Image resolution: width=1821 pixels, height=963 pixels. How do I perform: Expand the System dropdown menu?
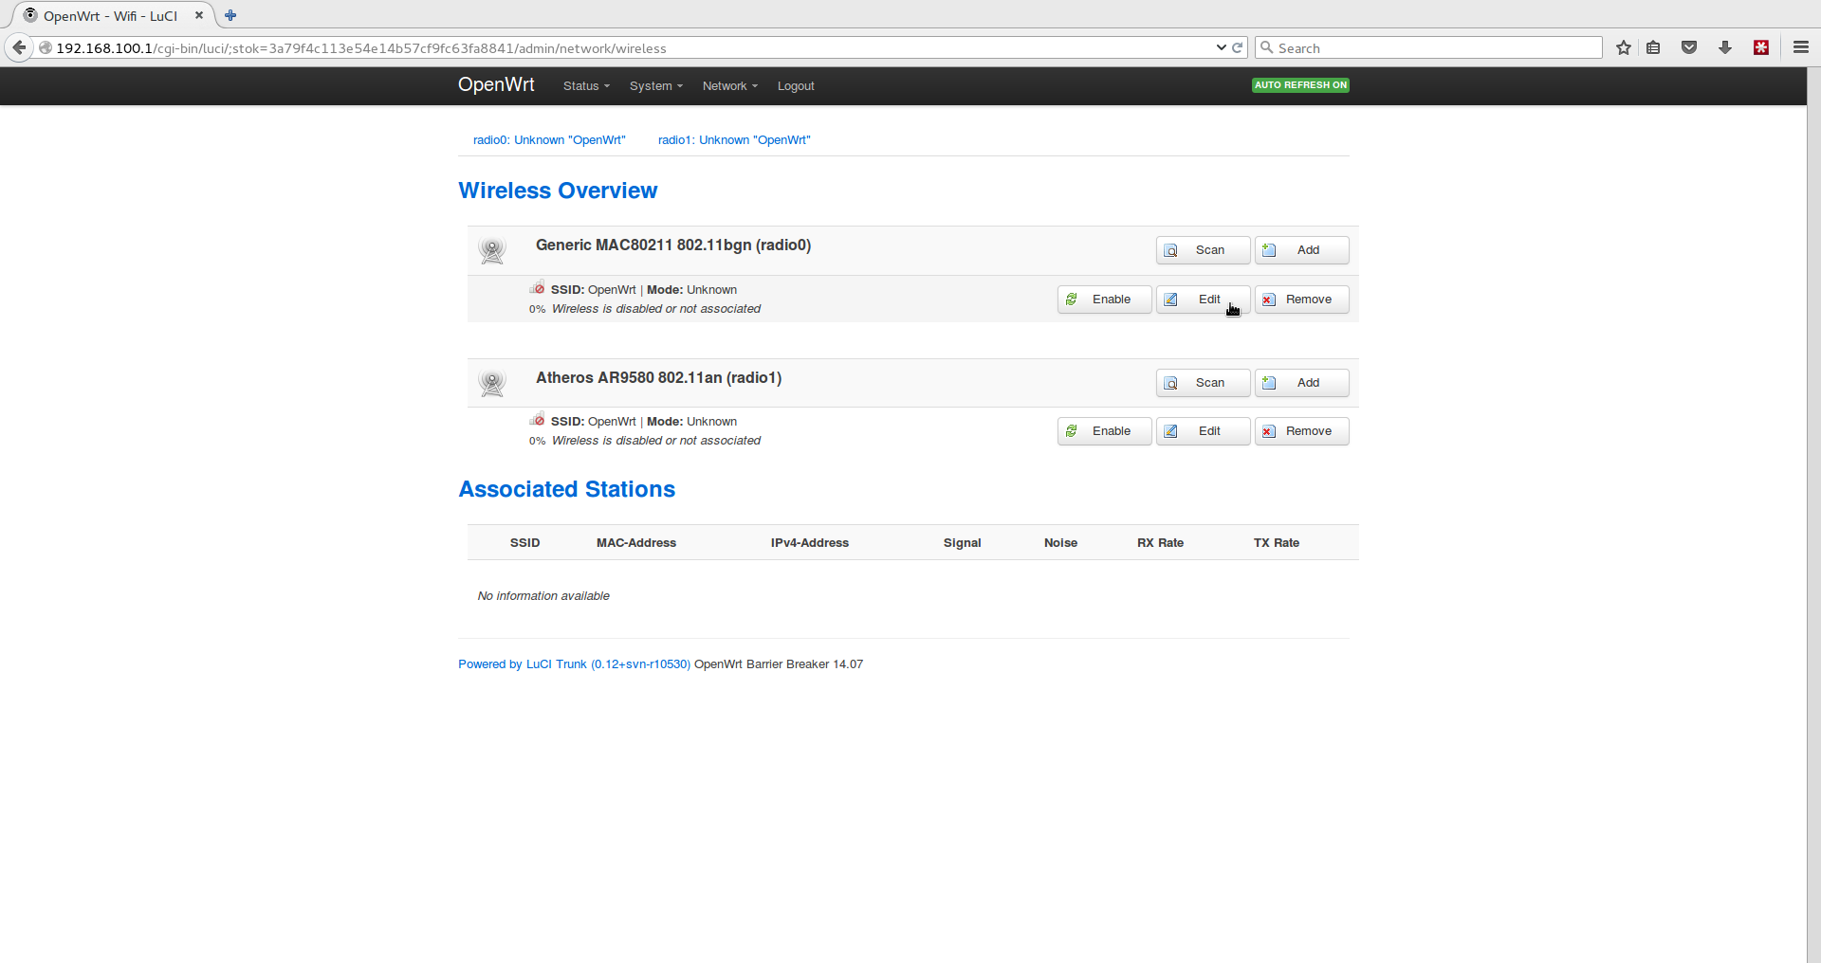point(655,86)
